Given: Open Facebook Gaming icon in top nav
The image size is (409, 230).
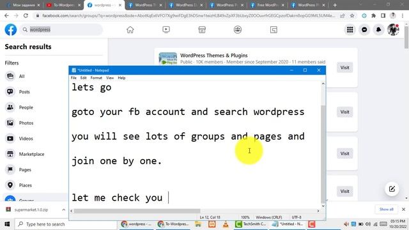Looking at the screenshot, I should pos(274,30).
